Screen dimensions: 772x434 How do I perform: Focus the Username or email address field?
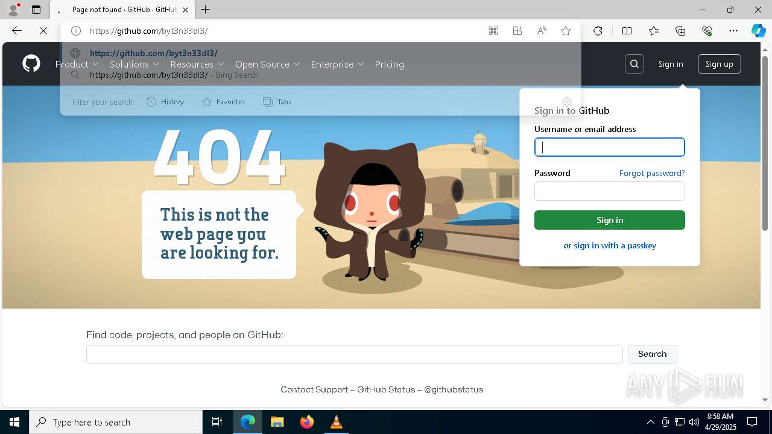tap(610, 147)
